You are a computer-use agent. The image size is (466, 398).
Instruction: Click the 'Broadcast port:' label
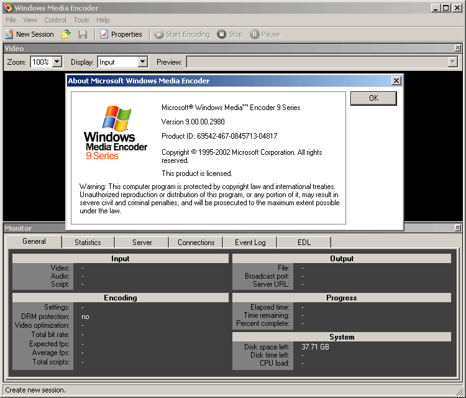click(267, 276)
